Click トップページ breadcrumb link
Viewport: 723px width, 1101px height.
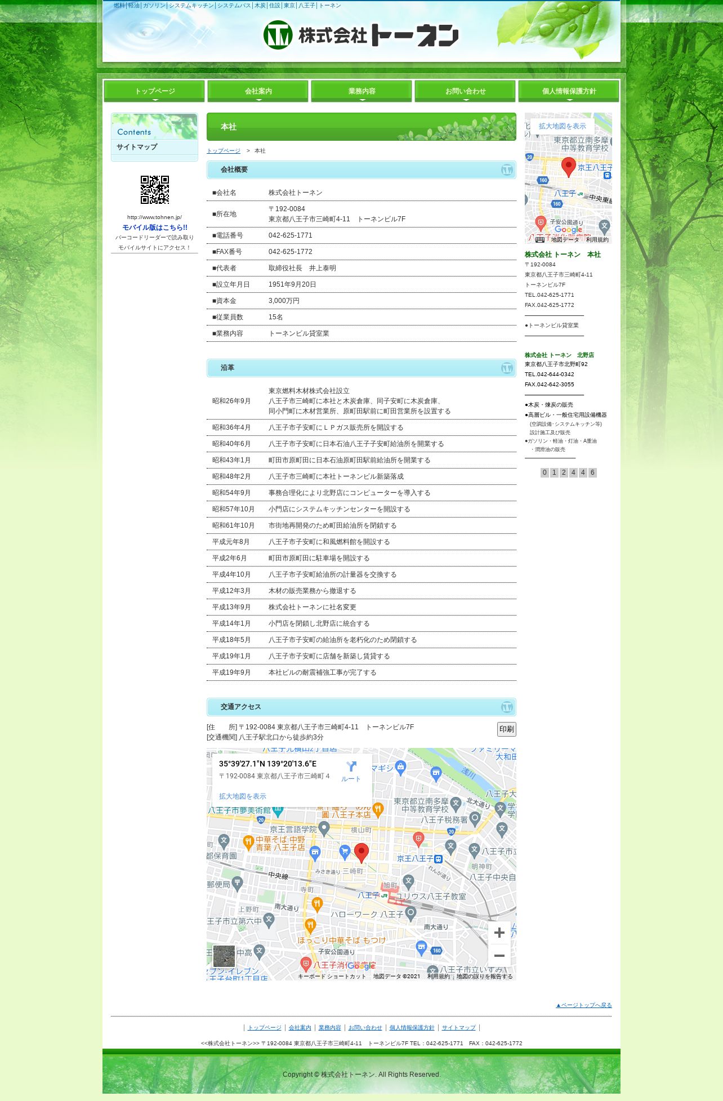[224, 151]
